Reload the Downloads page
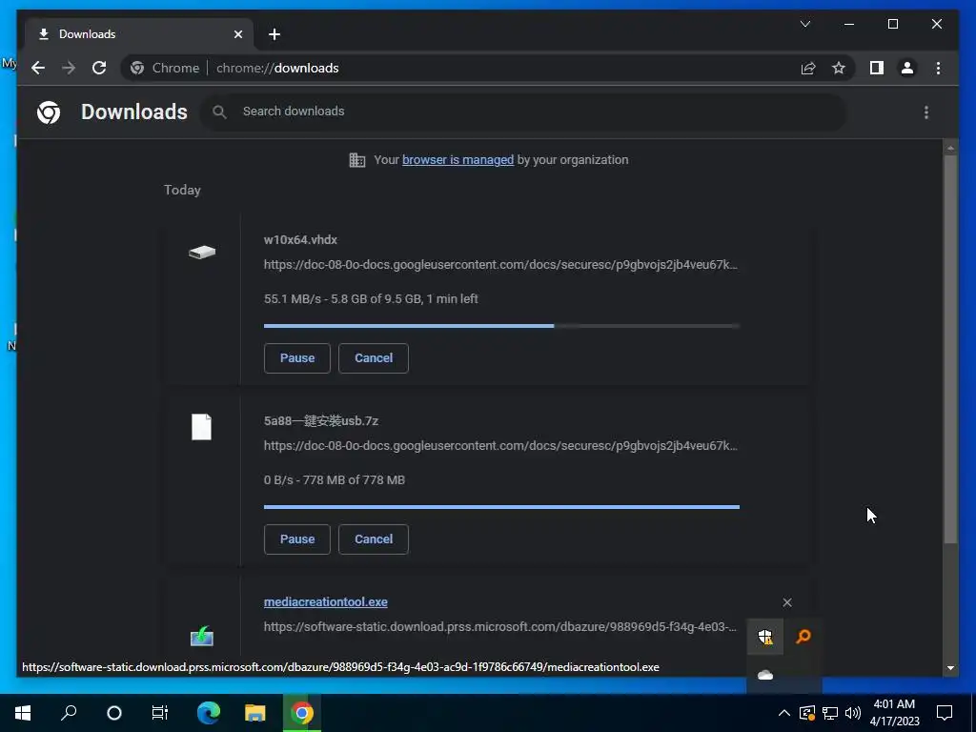The image size is (976, 732). coord(99,68)
